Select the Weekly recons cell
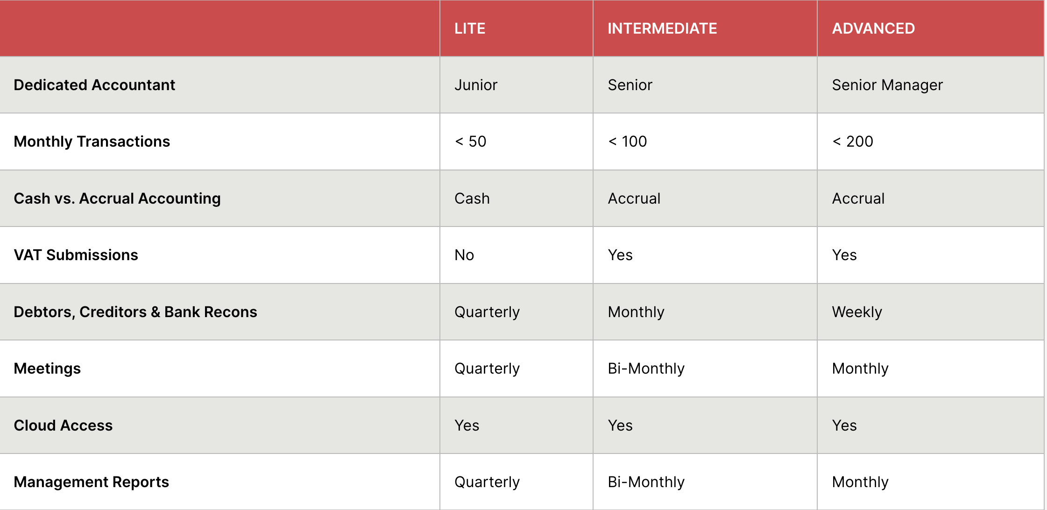Viewport: 1047px width, 510px height. pyautogui.click(x=857, y=312)
